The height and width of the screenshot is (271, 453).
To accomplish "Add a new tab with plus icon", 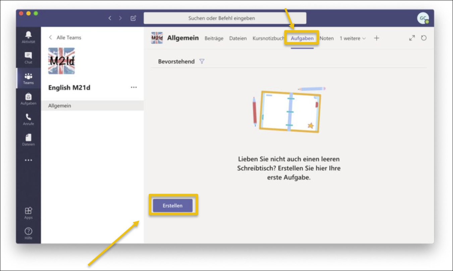I will tap(377, 38).
